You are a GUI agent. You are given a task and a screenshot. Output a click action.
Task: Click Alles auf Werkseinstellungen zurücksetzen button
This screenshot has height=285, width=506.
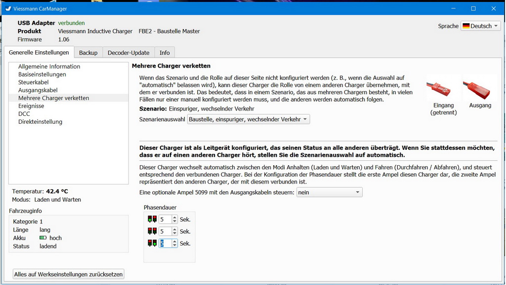68,274
